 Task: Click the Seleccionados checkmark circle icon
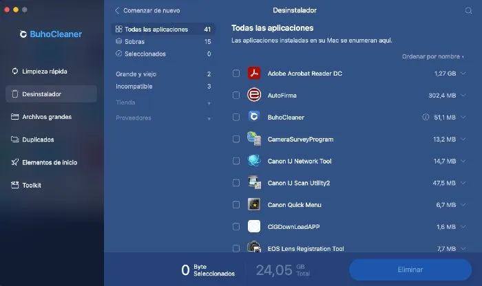coord(118,54)
